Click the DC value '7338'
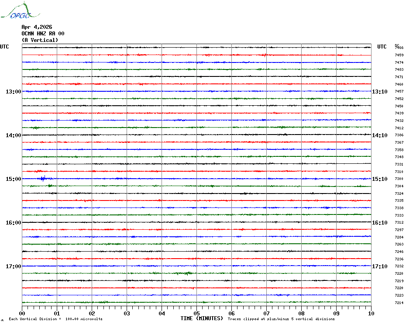406x325 pixels. [x=399, y=208]
